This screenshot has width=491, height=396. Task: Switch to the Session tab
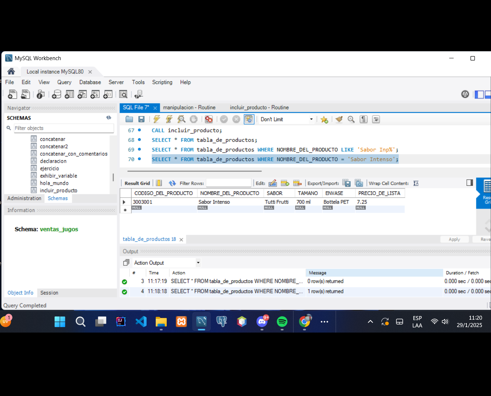49,293
